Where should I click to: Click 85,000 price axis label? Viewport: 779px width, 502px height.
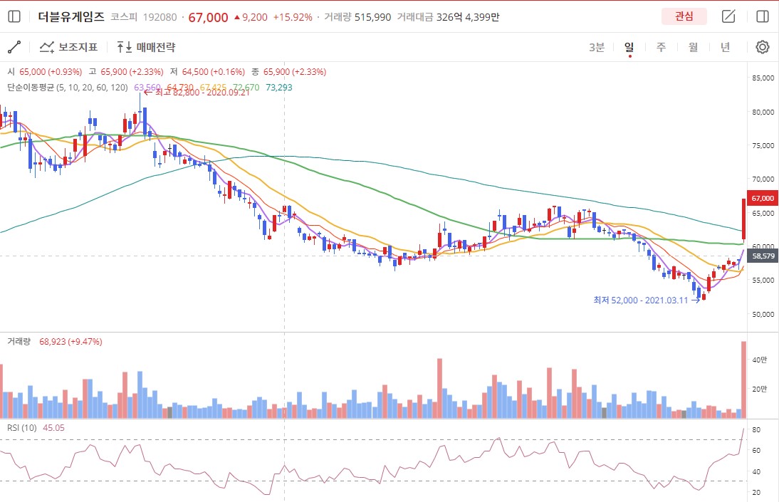763,78
